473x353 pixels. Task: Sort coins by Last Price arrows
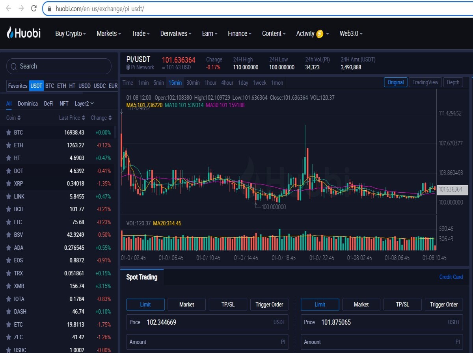click(84, 118)
